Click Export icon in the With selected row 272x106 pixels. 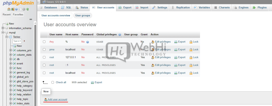pyautogui.click(x=92, y=82)
